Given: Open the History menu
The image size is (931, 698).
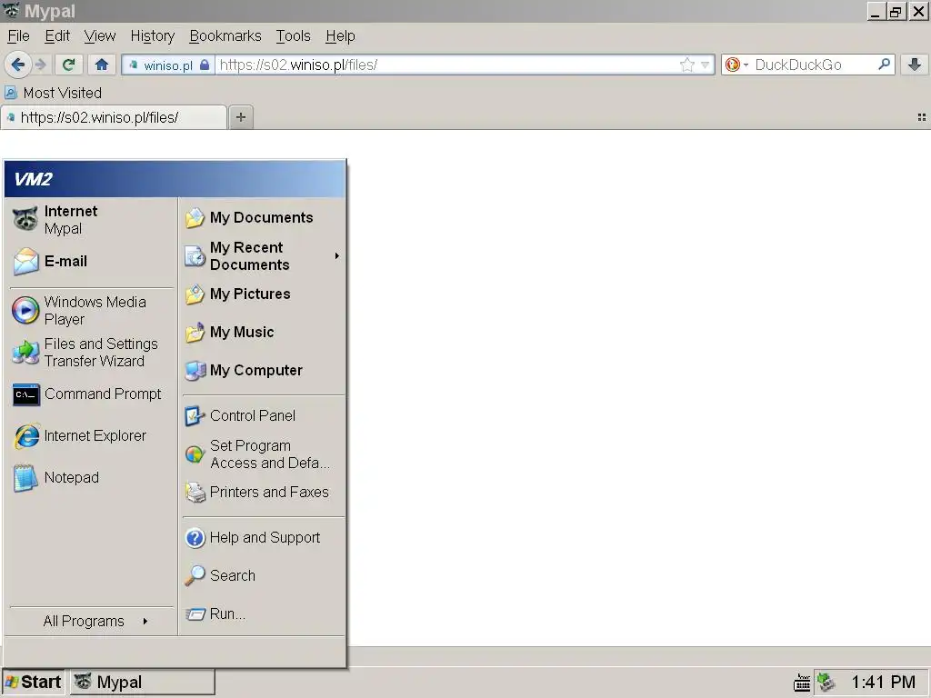Looking at the screenshot, I should tap(153, 36).
